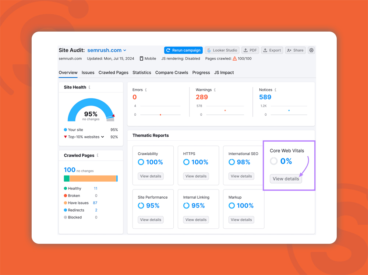Viewport: 368px width, 275px height.
Task: View details for Internal Linking
Action: (196, 220)
